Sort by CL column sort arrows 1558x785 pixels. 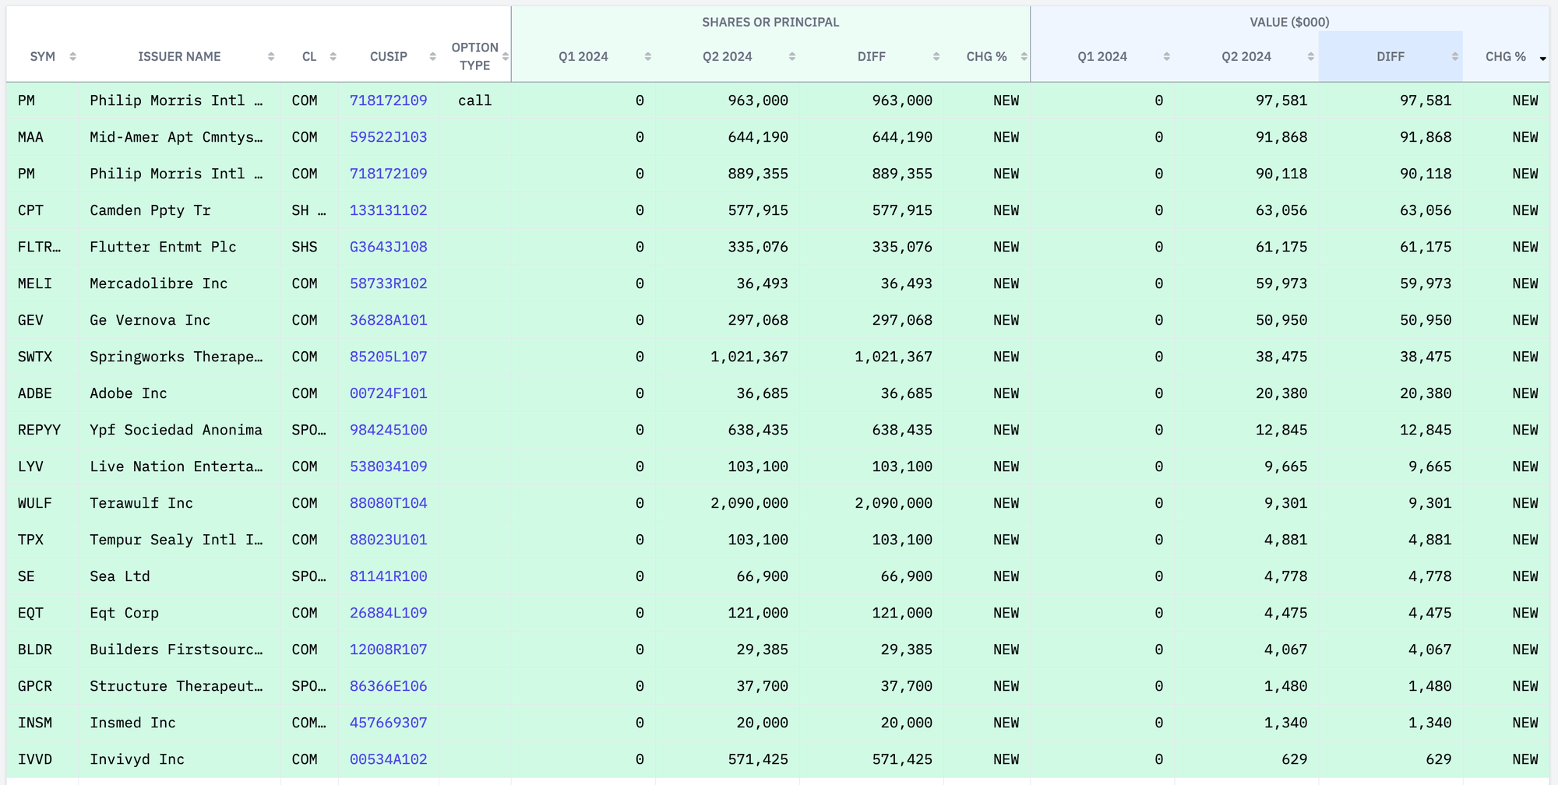[333, 57]
